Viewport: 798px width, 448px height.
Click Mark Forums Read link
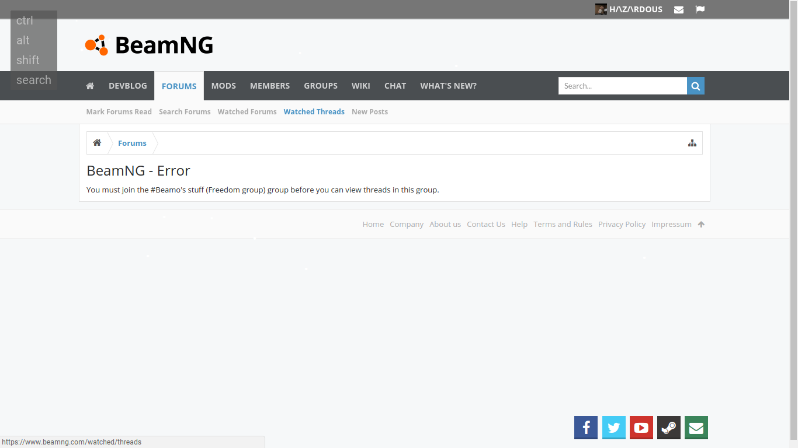119,112
